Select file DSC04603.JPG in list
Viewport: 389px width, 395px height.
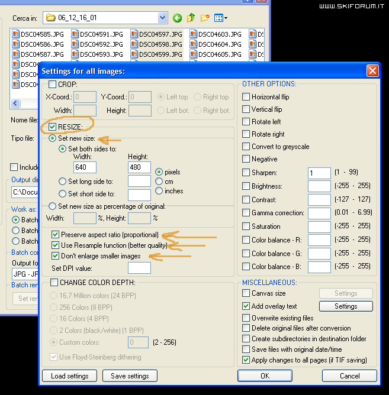[216, 34]
